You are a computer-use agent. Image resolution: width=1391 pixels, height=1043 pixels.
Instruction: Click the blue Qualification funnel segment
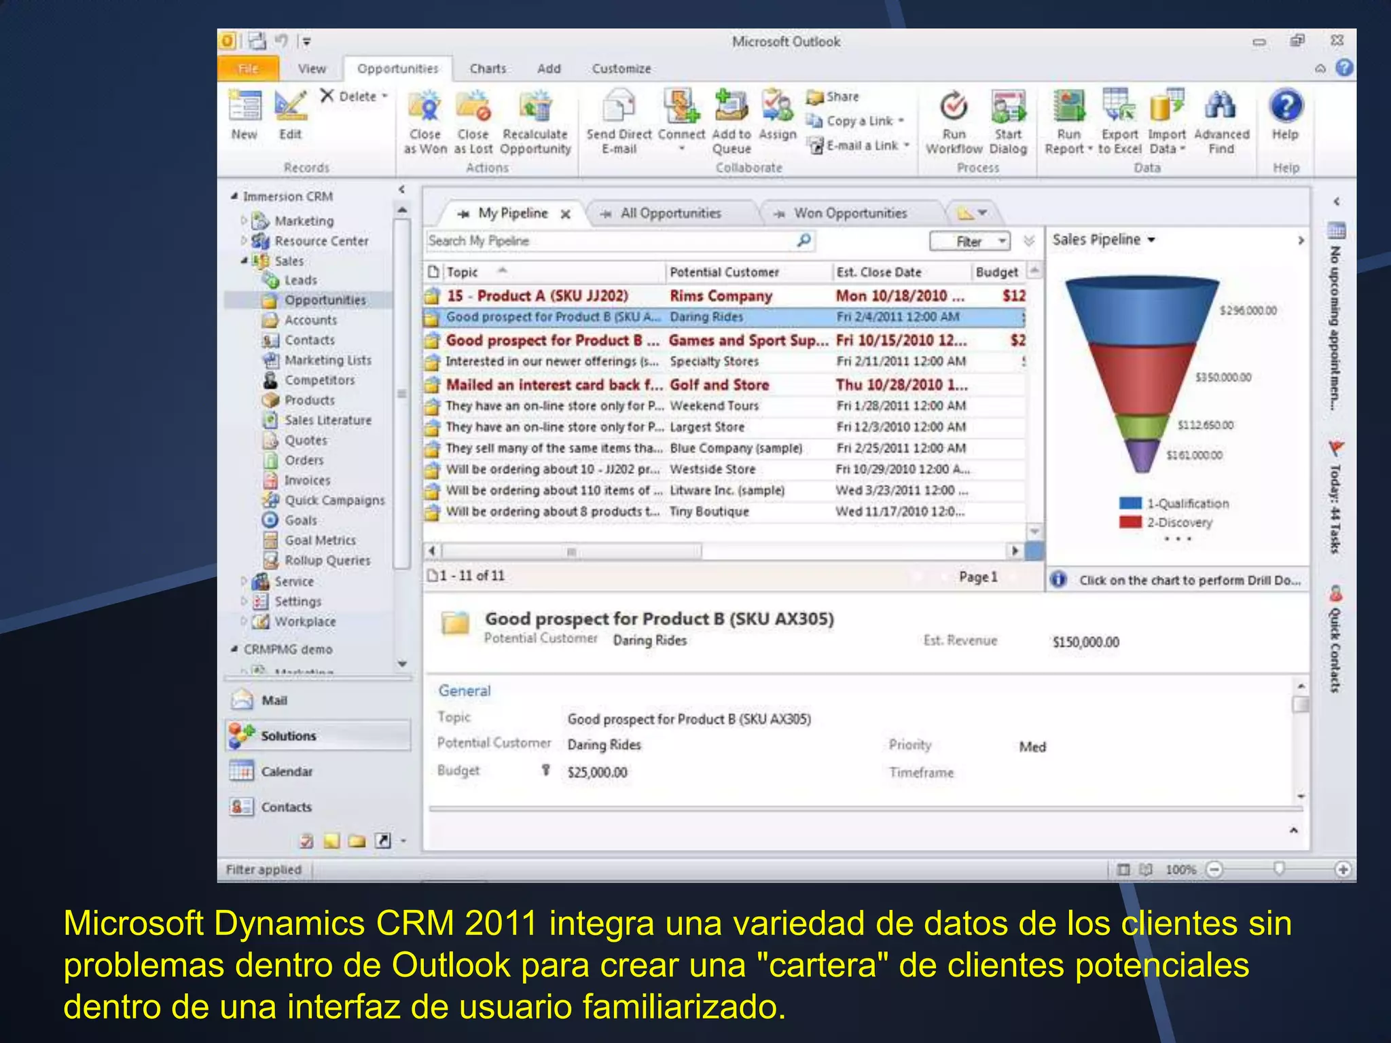pos(1142,312)
